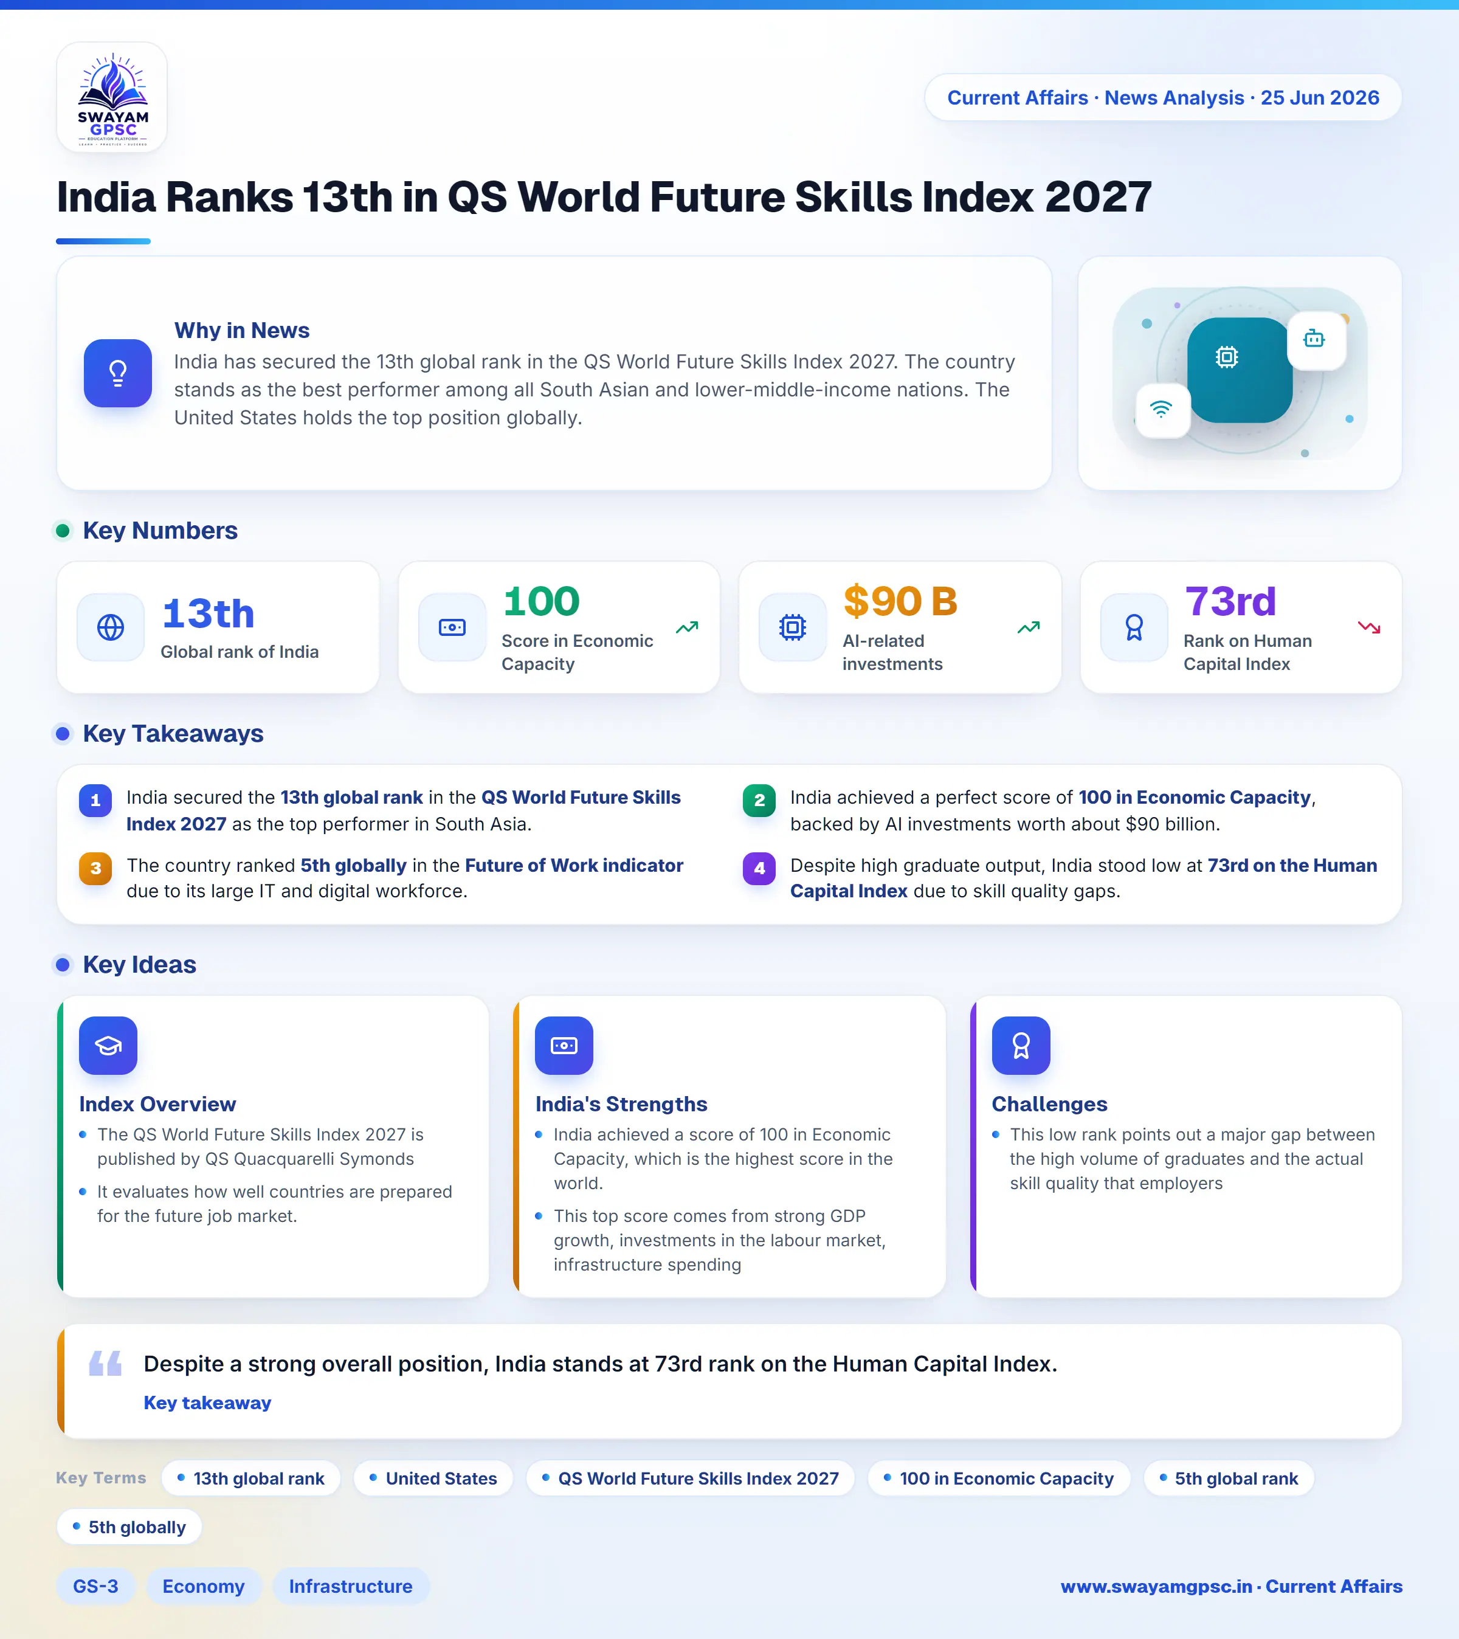Image resolution: width=1459 pixels, height=1639 pixels.
Task: Click the orange number 3 badge in Key Takeaways
Action: click(x=95, y=868)
